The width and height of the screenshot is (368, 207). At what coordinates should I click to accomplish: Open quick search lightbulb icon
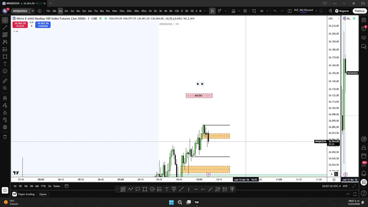click(330, 11)
